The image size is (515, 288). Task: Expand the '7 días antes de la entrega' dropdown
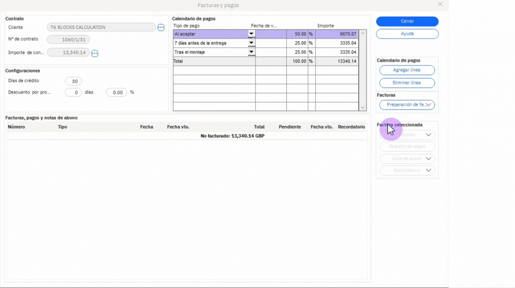[251, 43]
